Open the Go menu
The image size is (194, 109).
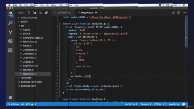point(47,5)
